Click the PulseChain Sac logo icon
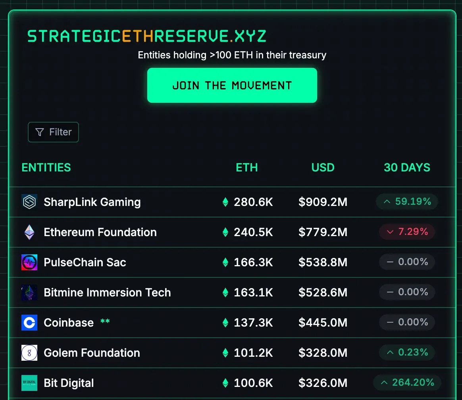462x400 pixels. click(29, 262)
